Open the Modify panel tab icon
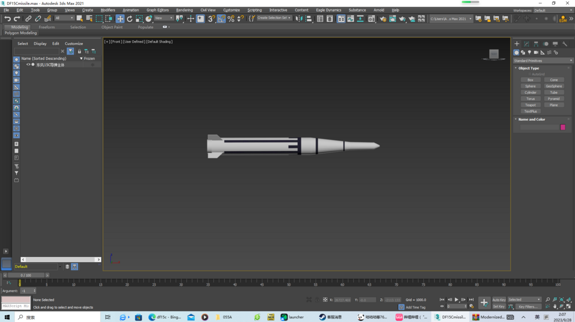 (526, 44)
